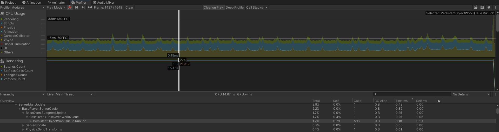
Task: Click the save profiler data icon
Action: (482, 8)
